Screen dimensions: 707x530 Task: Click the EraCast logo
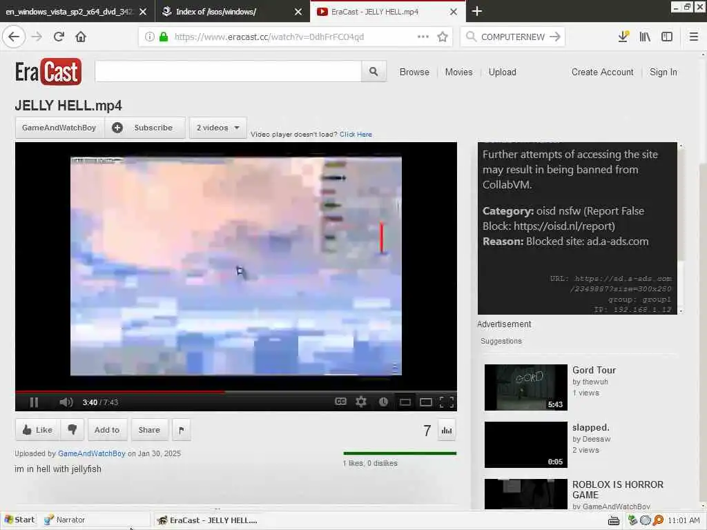coord(48,71)
